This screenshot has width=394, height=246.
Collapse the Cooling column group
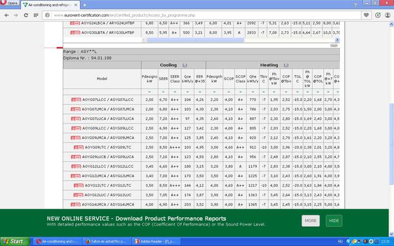pyautogui.click(x=185, y=65)
